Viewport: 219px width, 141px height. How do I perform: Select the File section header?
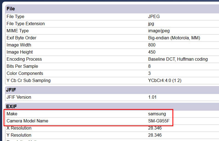click(x=11, y=9)
